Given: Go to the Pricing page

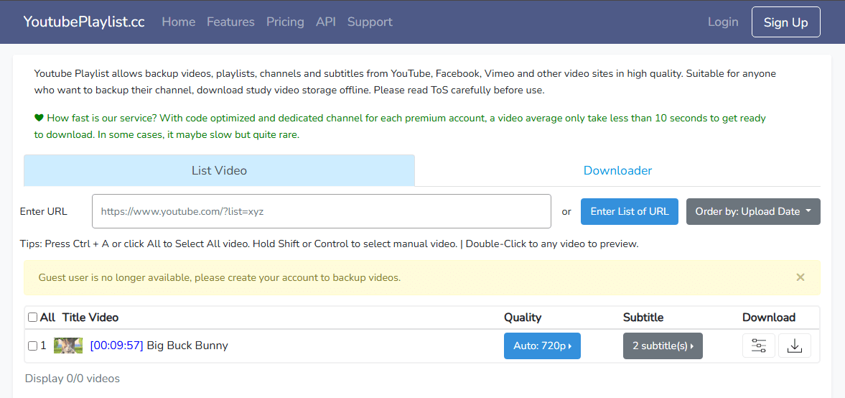Looking at the screenshot, I should [285, 22].
